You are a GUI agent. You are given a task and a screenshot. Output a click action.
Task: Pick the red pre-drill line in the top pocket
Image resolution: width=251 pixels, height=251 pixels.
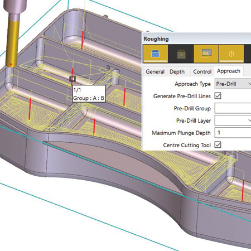pos(82,40)
